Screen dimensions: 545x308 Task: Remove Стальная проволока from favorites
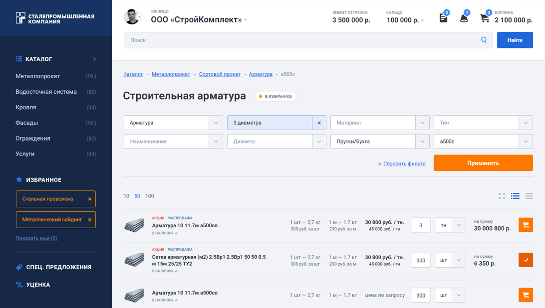coord(90,199)
